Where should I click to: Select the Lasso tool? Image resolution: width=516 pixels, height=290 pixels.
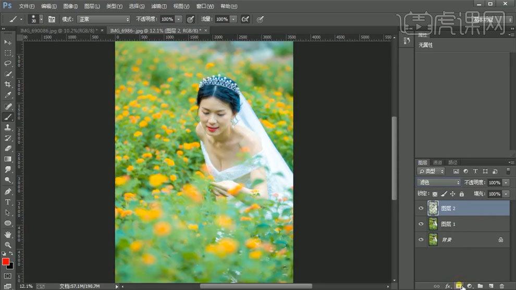pos(8,63)
